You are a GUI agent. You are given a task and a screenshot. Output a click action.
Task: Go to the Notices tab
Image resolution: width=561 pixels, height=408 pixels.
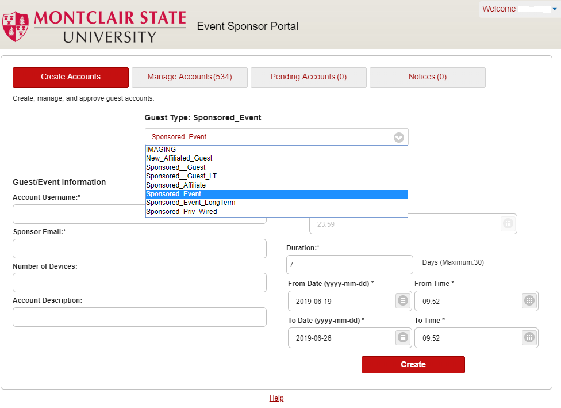(x=428, y=77)
